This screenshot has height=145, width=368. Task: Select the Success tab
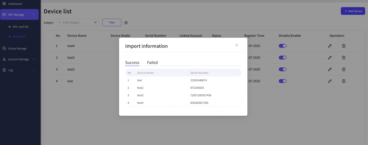132,63
